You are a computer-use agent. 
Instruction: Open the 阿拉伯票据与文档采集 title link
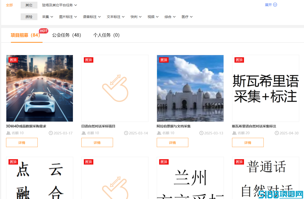click(x=174, y=126)
